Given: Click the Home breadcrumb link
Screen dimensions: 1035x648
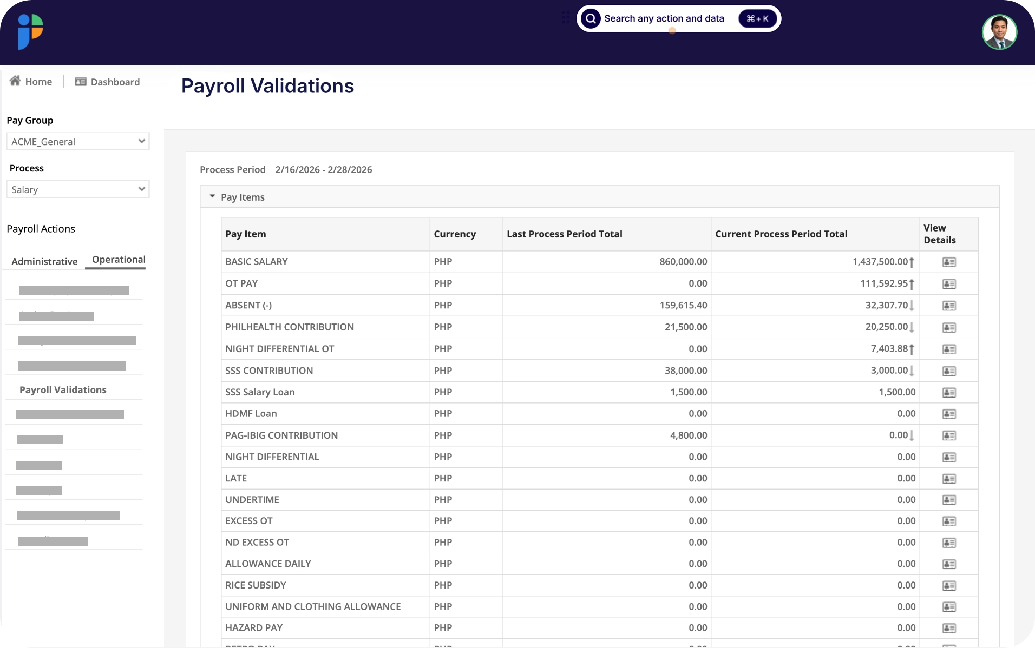Looking at the screenshot, I should tap(38, 81).
